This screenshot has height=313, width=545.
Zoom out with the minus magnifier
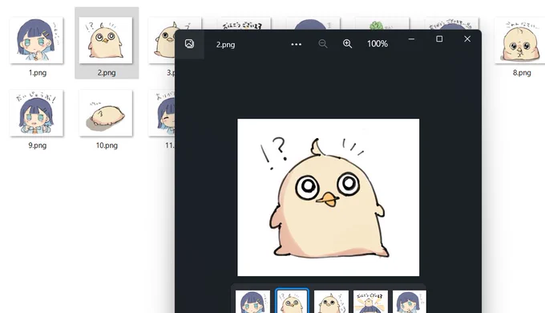point(323,43)
